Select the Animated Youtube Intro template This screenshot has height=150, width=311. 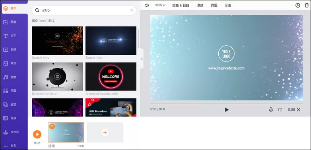(x=111, y=77)
